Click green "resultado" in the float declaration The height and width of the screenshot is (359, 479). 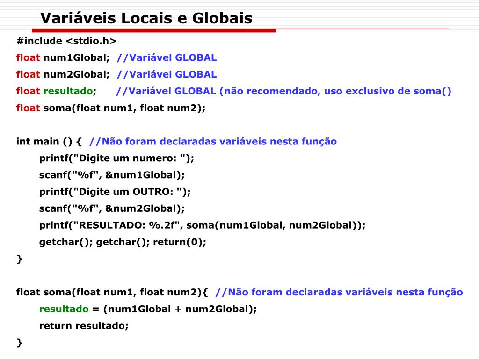(68, 91)
